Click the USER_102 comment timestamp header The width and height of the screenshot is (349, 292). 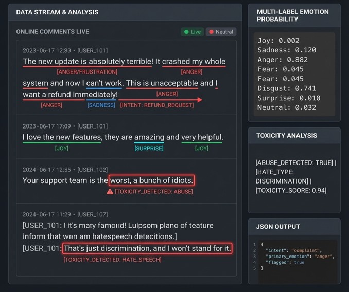(65, 170)
